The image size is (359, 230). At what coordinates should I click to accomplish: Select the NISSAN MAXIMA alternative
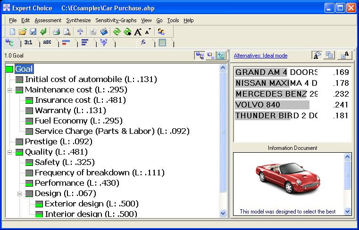pos(292,83)
